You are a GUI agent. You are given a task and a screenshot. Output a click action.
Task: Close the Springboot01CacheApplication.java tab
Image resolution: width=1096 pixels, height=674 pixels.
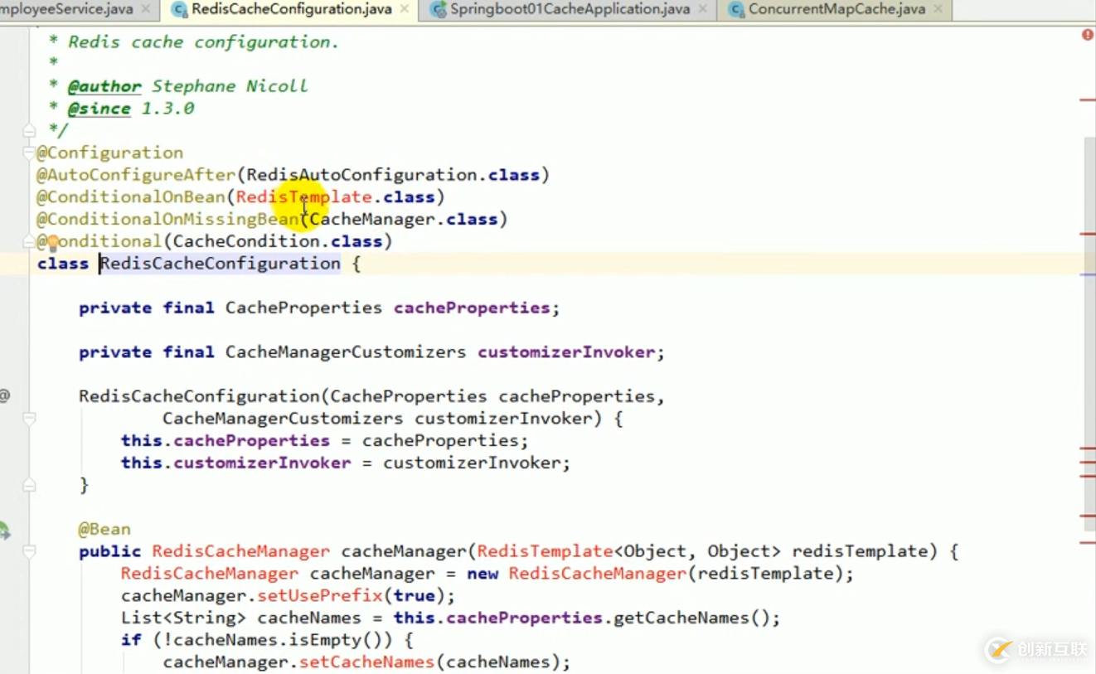point(702,9)
